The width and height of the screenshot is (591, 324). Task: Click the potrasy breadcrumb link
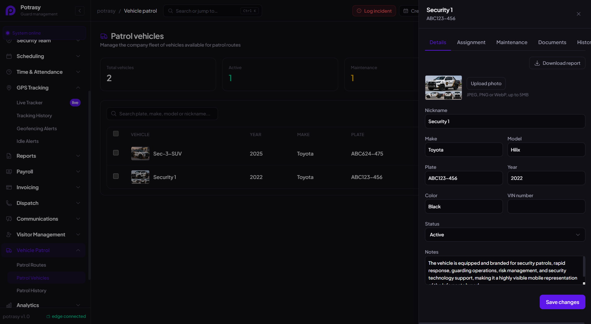[x=106, y=11]
